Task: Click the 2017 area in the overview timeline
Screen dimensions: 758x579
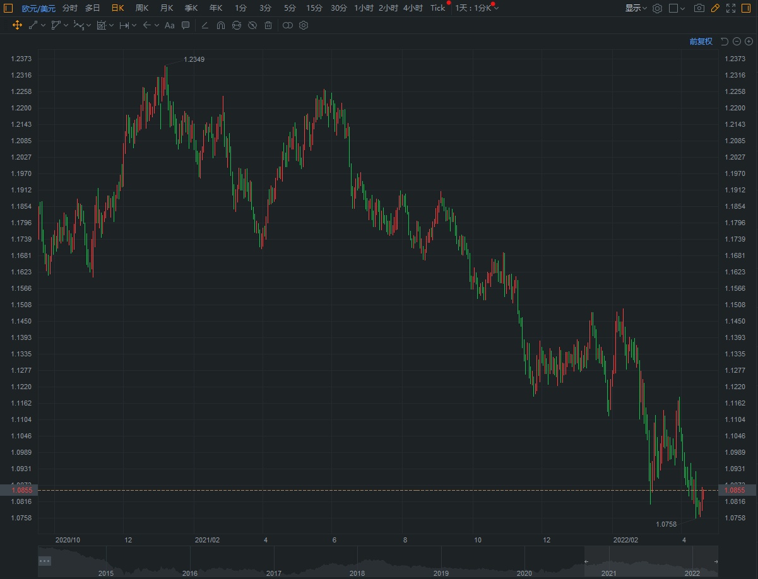Action: tap(273, 563)
